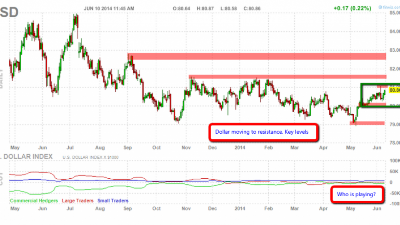Click the 'JUN 10 2014 11:45 AM' timestamp

tap(109, 8)
